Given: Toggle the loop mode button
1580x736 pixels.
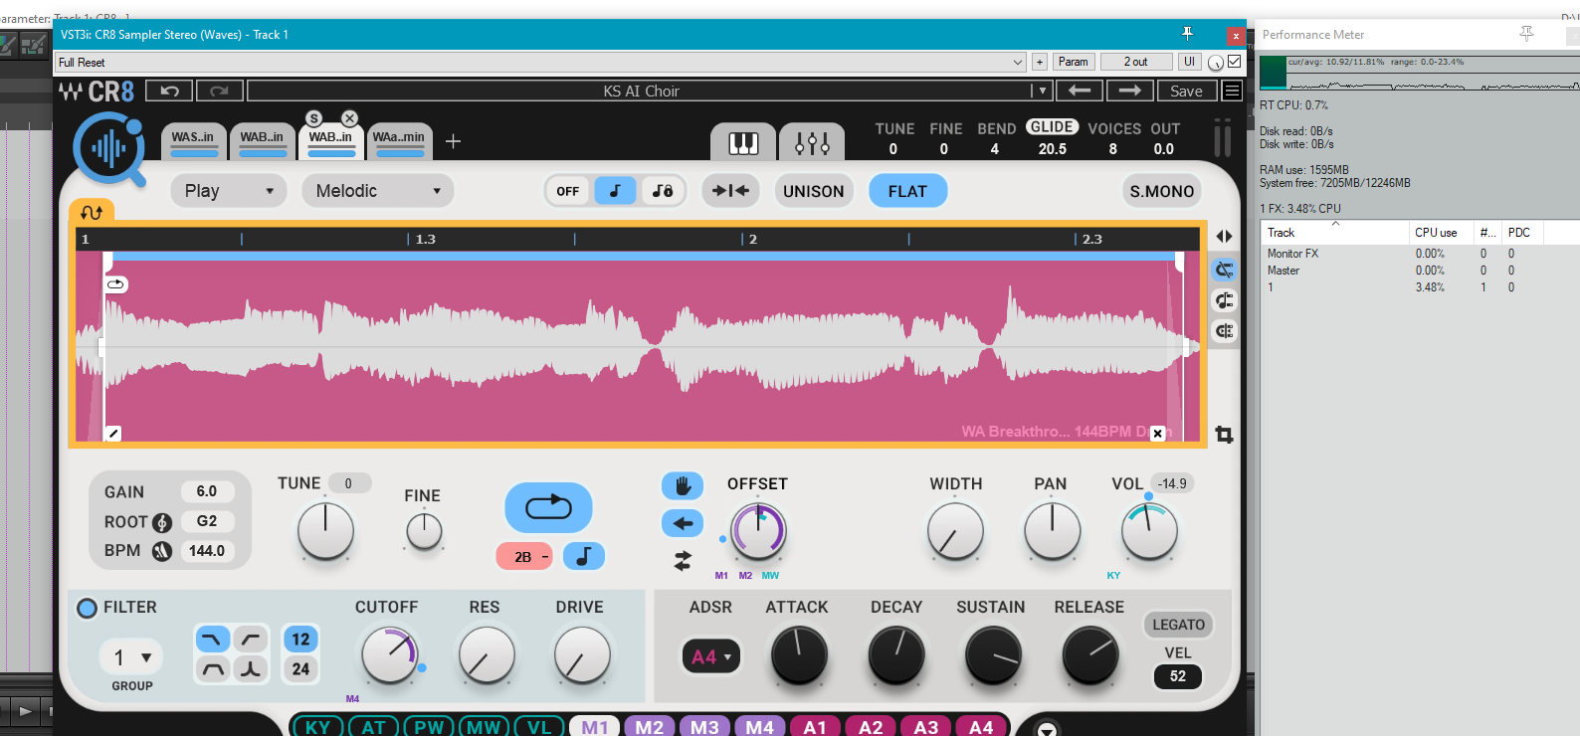Looking at the screenshot, I should (548, 507).
